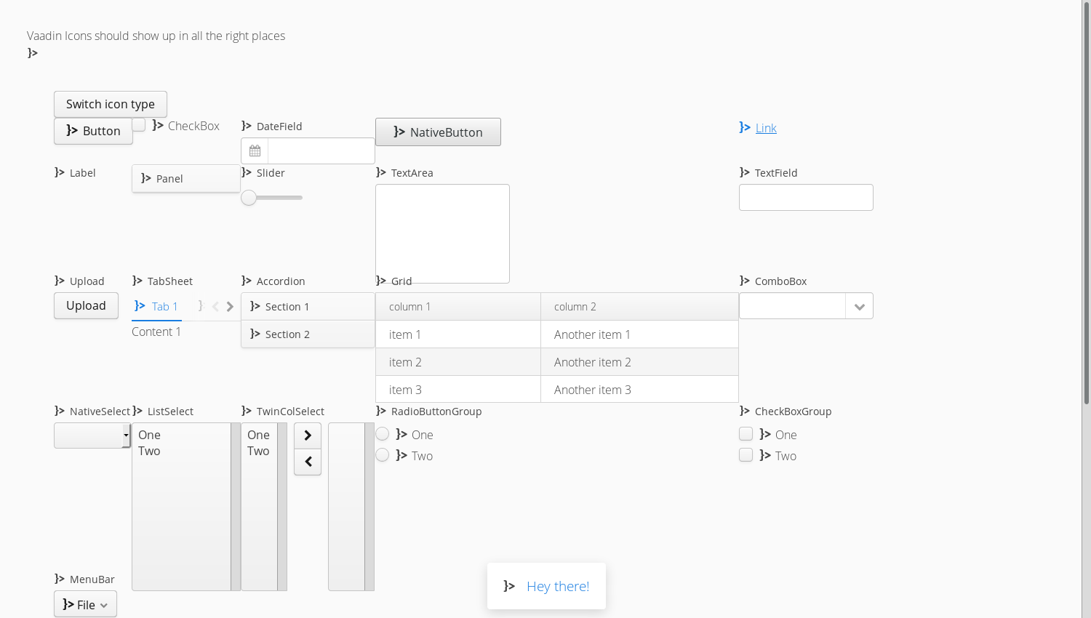Click the Vaadin icon next to NativeSelect caption
Viewport: 1091px width, 618px height.
(x=60, y=411)
